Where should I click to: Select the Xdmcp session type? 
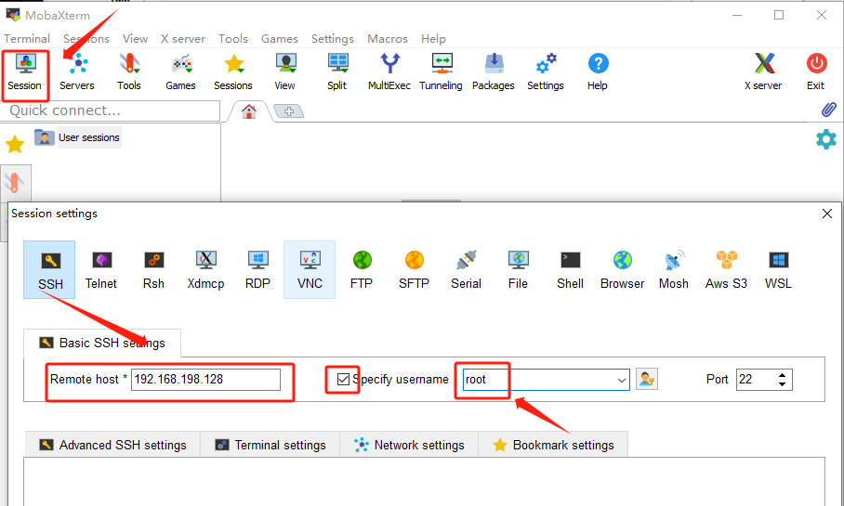205,270
